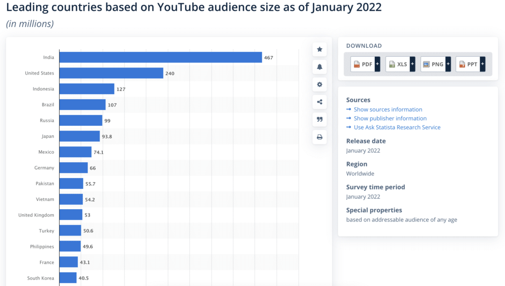
Task: Click the plus next to PDF
Action: [377, 64]
